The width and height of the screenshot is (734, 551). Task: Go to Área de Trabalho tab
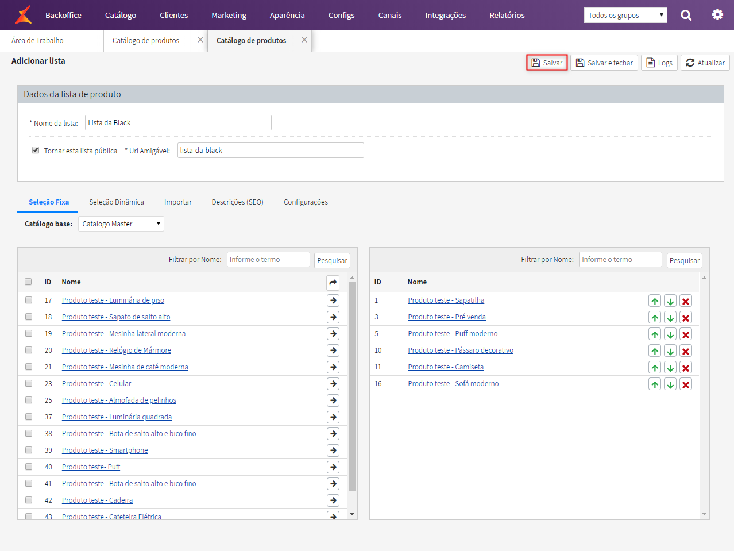click(37, 40)
